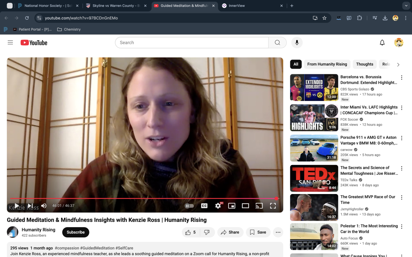
Task: Switch to miniplayer mode
Action: point(232,206)
